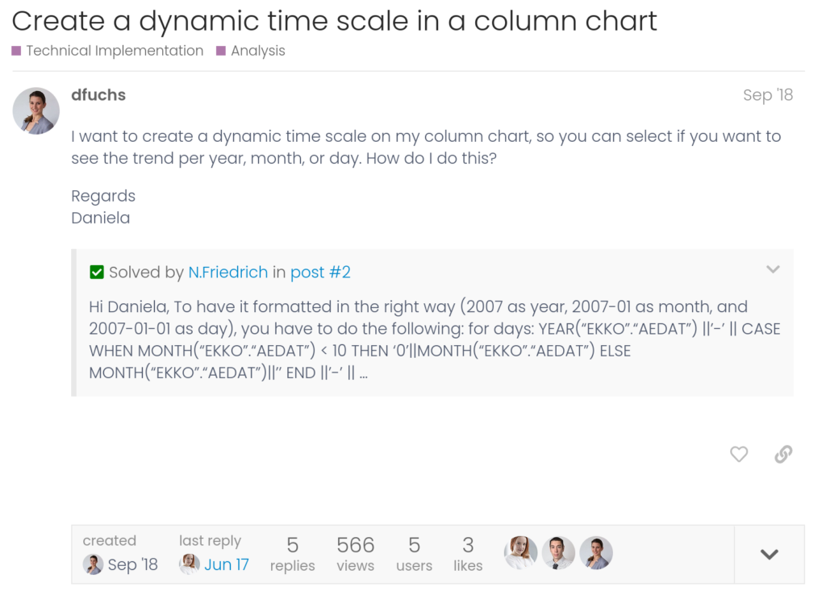Show who gave the 3 likes
Image resolution: width=826 pixels, height=591 pixels.
(x=468, y=554)
